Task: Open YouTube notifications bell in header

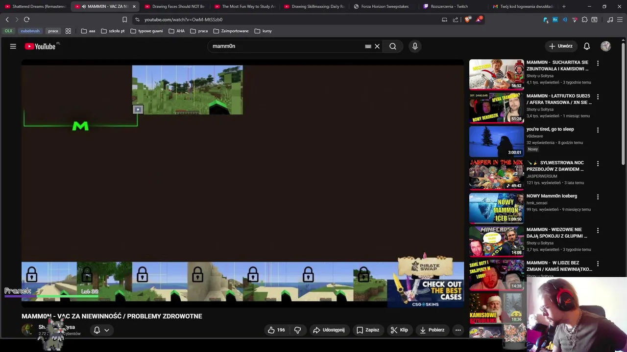Action: coord(587,46)
